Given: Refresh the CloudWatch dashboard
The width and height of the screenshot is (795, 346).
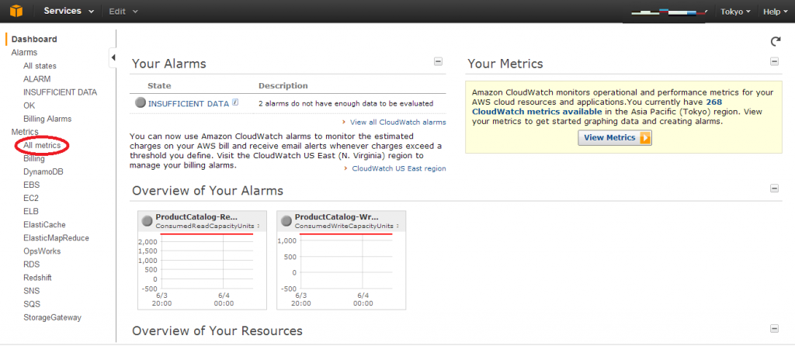Looking at the screenshot, I should coord(776,42).
